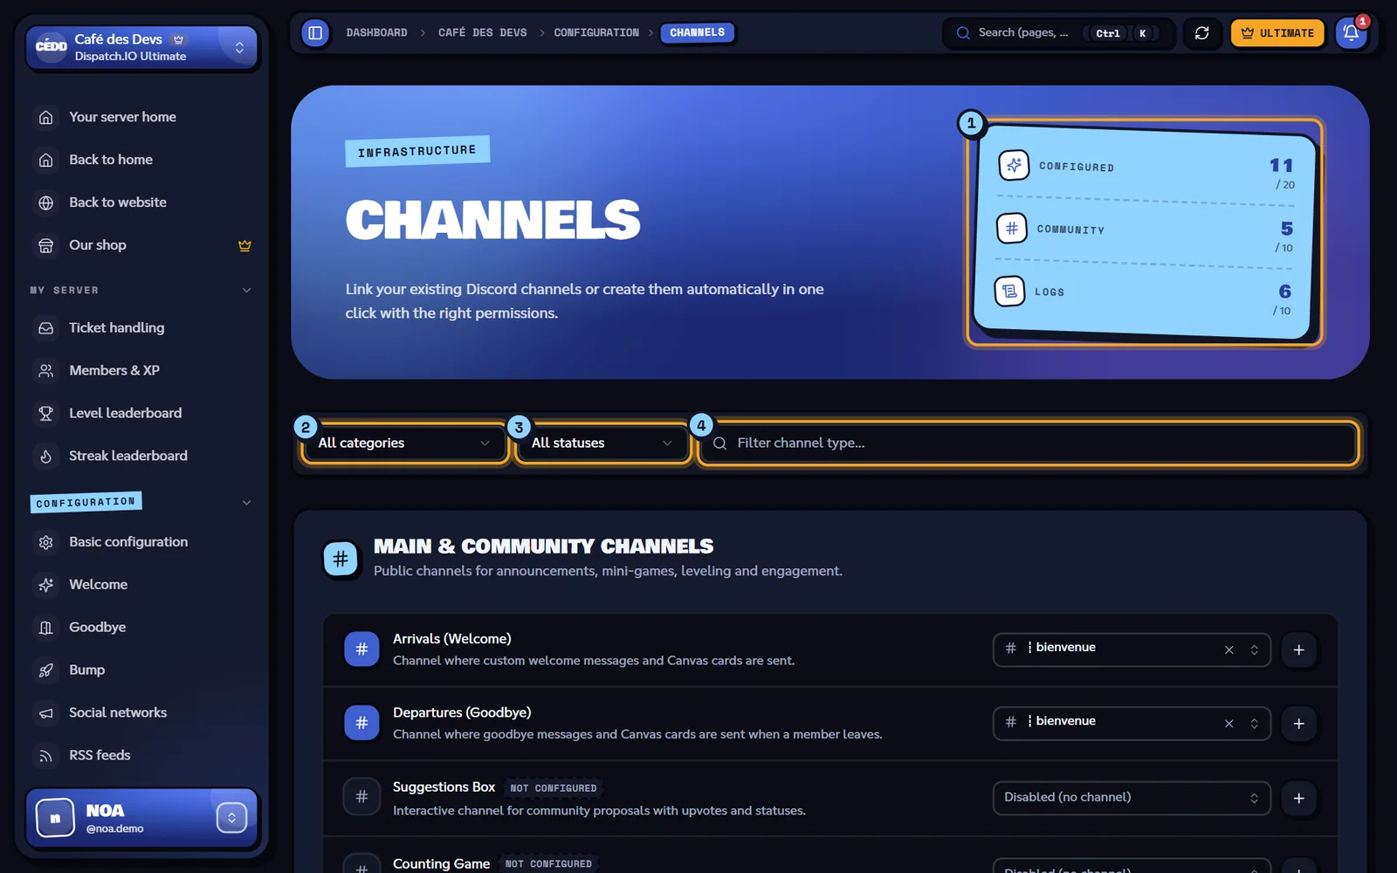Toggle the sidebar panel icon
1397x873 pixels.
point(315,33)
